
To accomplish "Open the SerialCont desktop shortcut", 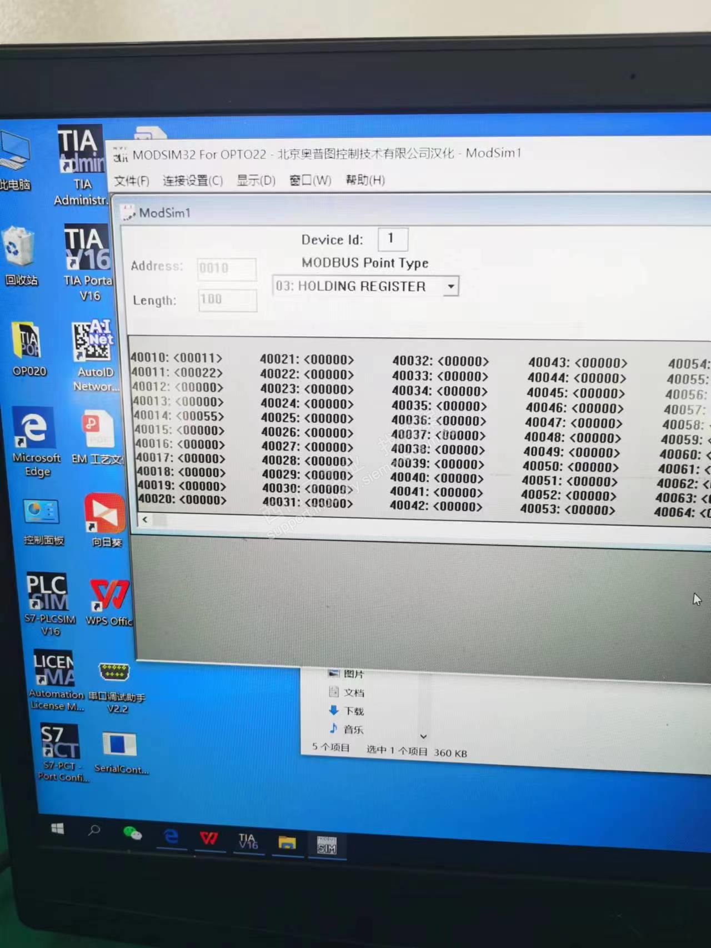I will 120,752.
